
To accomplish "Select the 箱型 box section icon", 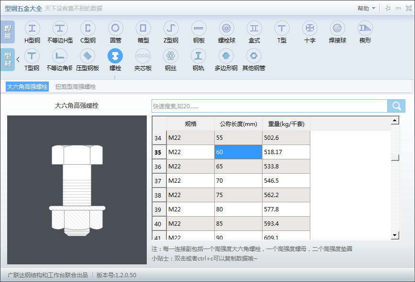I will pyautogui.click(x=143, y=28).
